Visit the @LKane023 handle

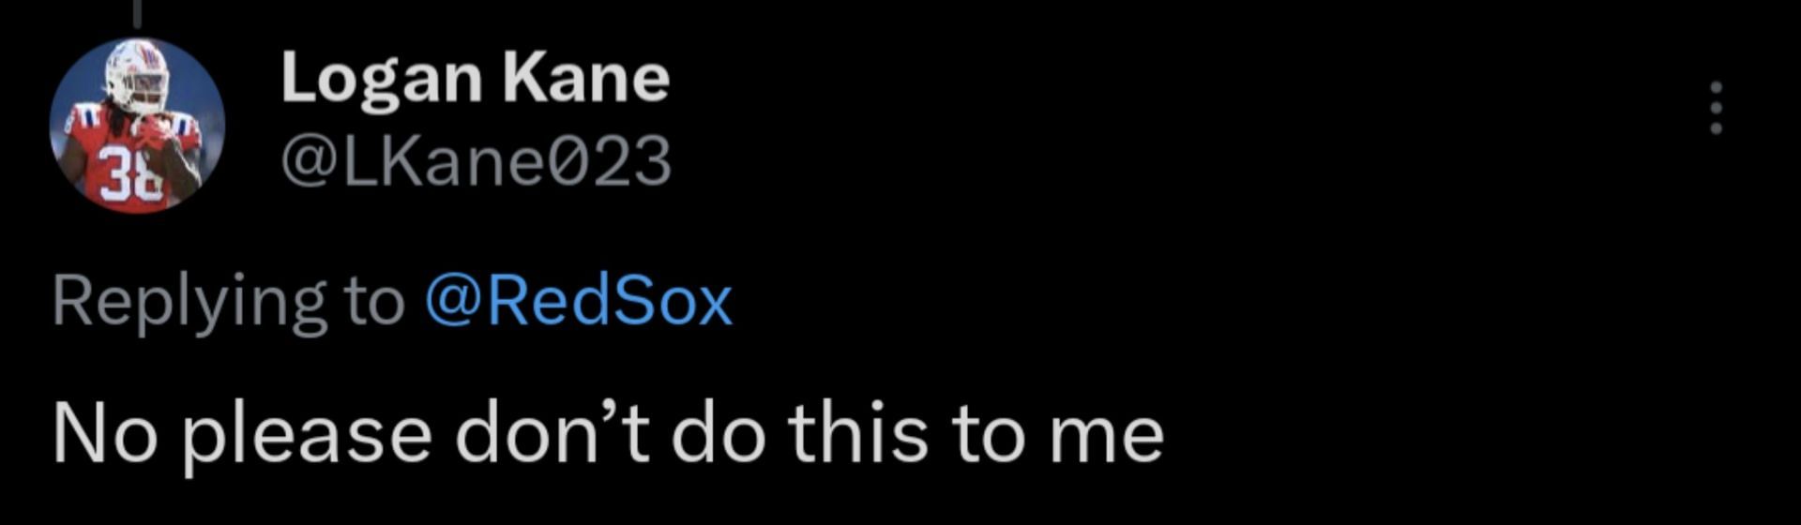click(476, 160)
